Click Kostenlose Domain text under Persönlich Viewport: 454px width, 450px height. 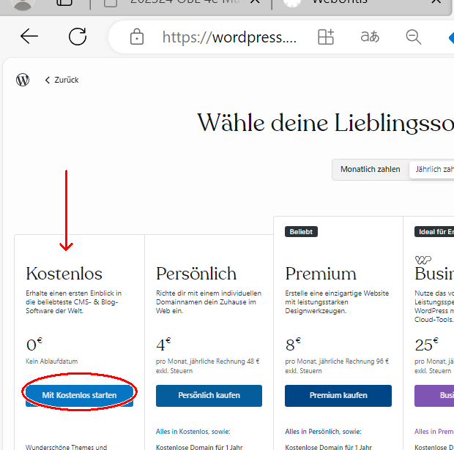199,447
